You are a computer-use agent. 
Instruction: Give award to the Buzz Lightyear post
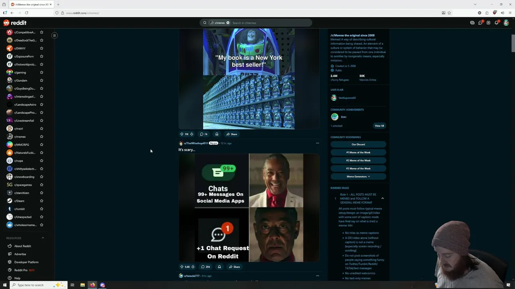(x=217, y=134)
